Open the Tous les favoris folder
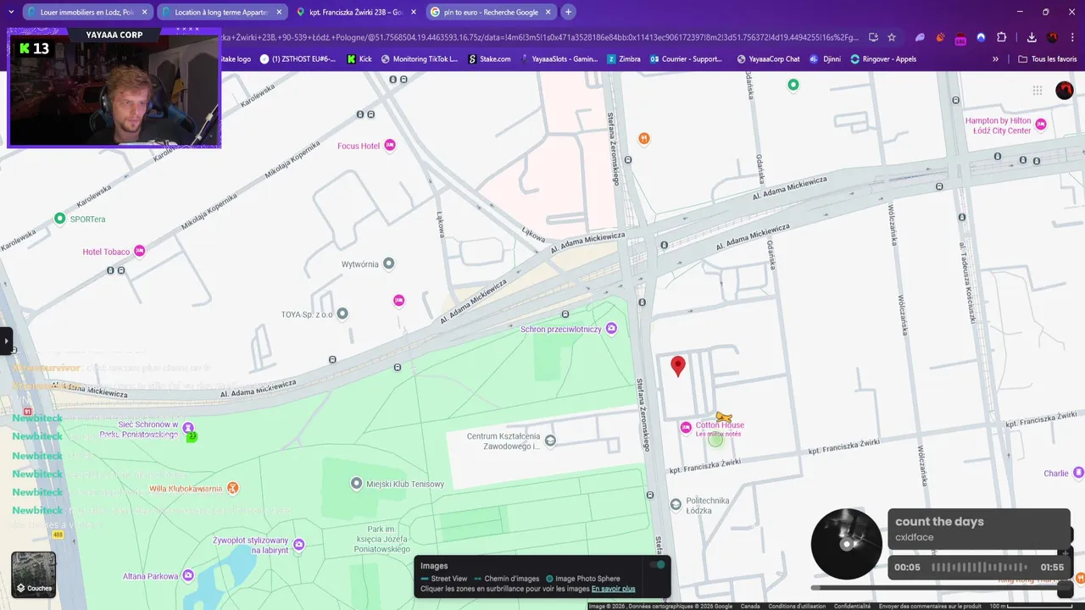Screen dimensions: 1085x610 pyautogui.click(x=1047, y=59)
